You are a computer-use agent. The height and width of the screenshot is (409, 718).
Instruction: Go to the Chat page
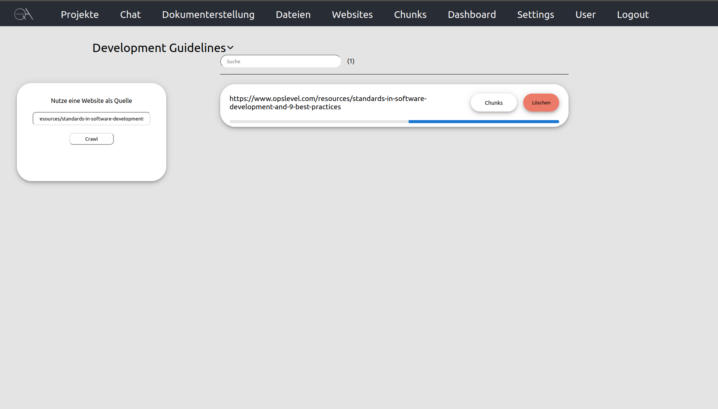pos(130,15)
